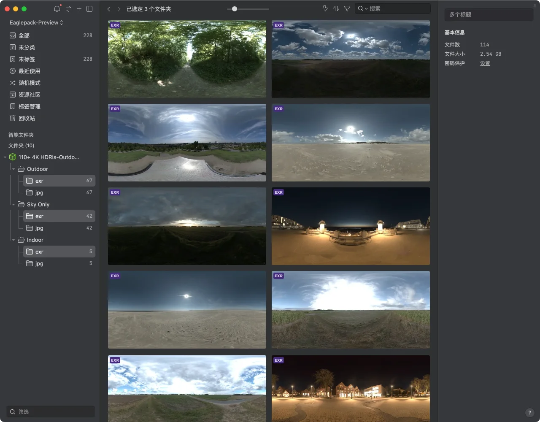Collapse the 110+ 4K HDRIs-Outdo... folder
The width and height of the screenshot is (540, 422).
pos(5,157)
